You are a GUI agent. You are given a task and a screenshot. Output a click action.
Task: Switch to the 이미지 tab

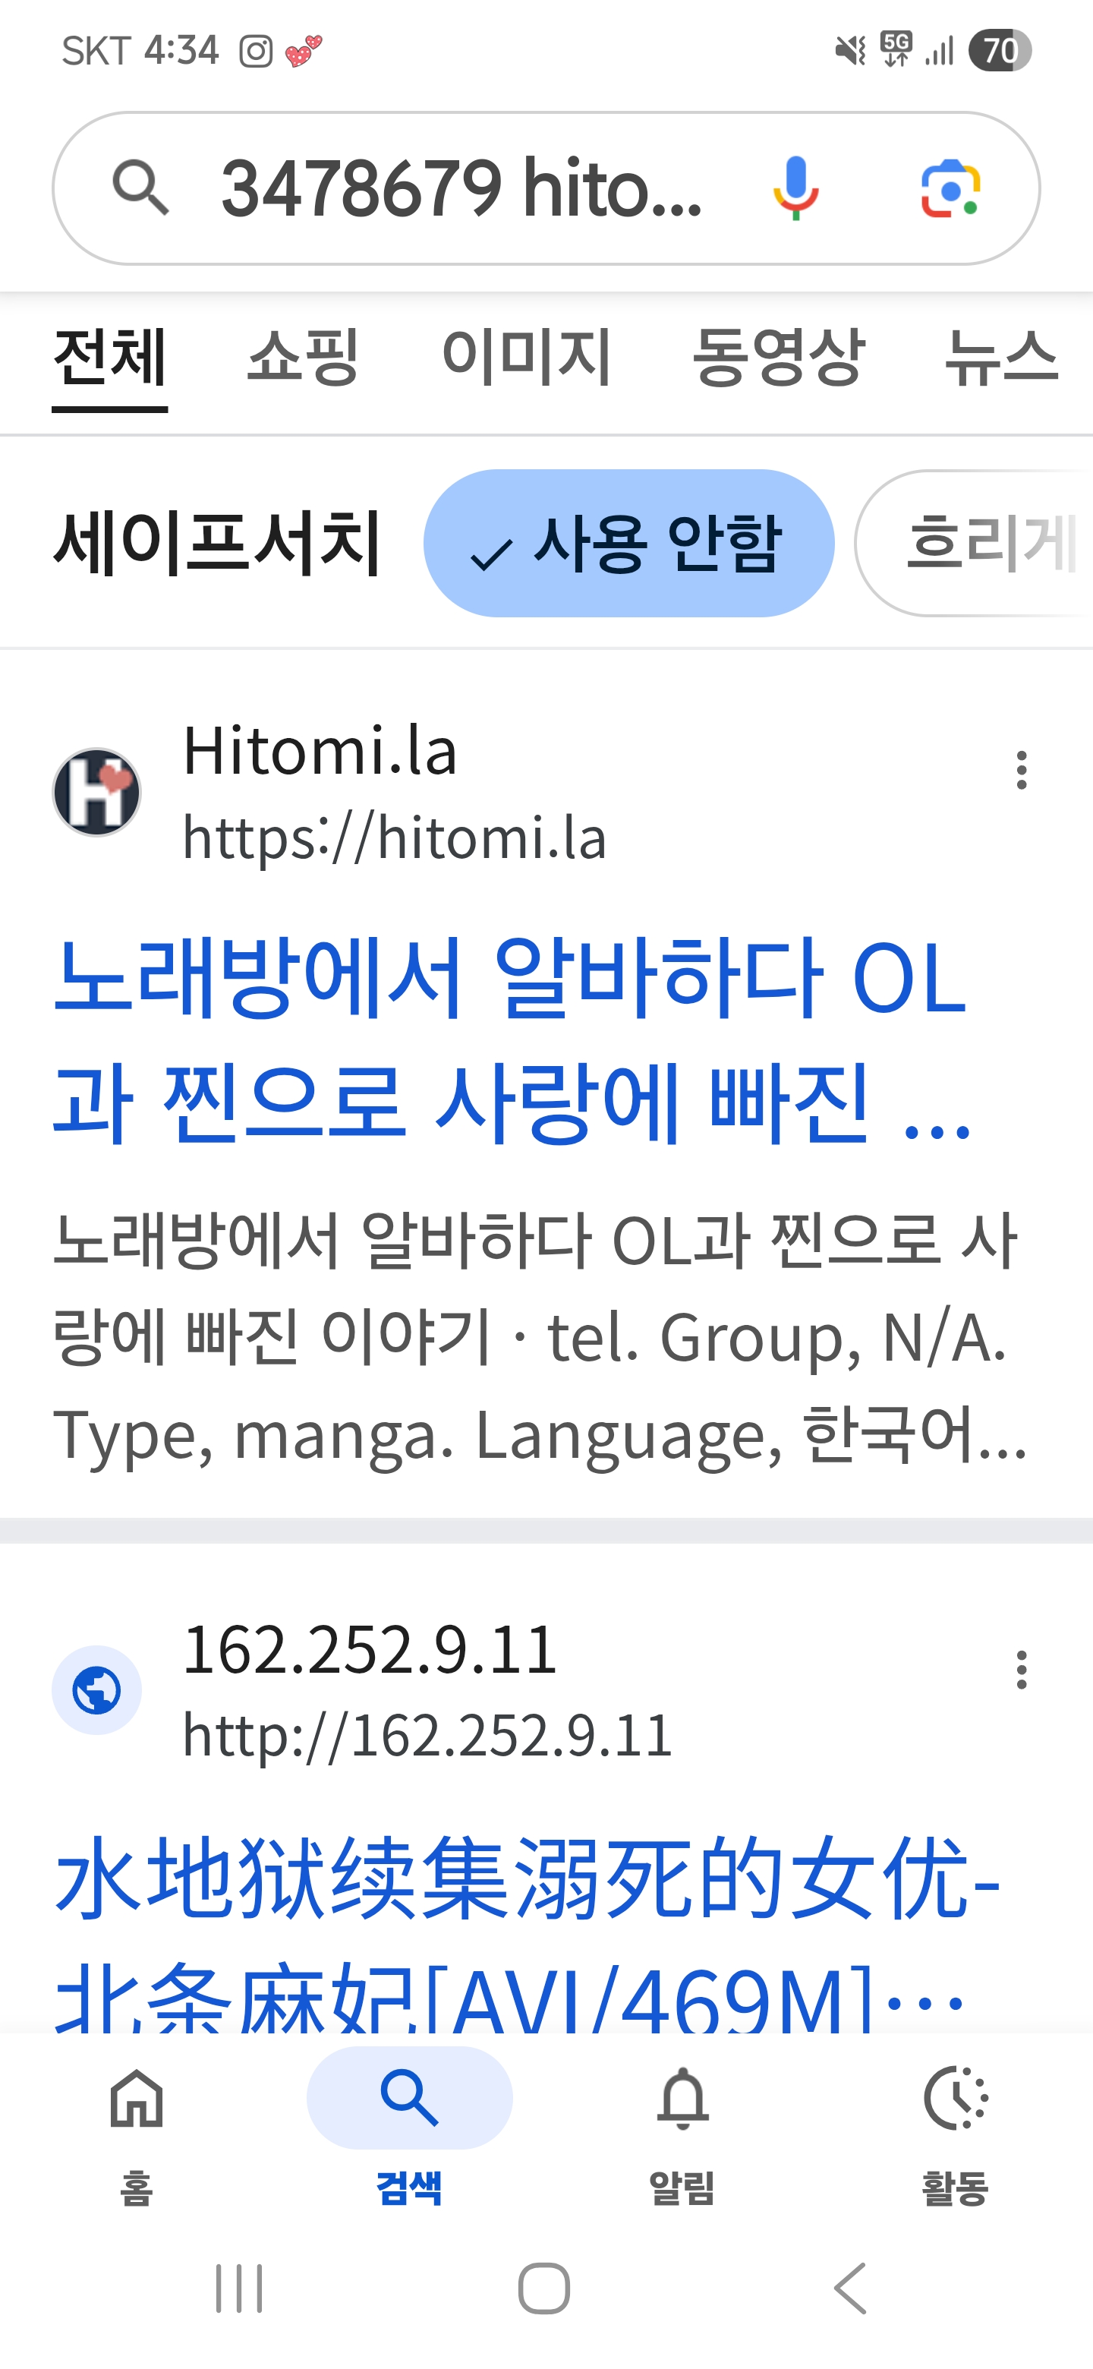click(x=526, y=357)
